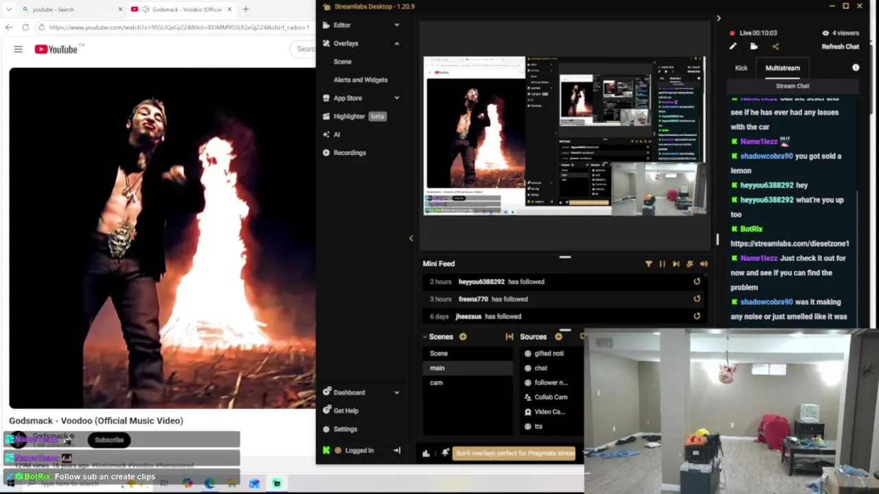Add a new source with plus icon

click(558, 337)
